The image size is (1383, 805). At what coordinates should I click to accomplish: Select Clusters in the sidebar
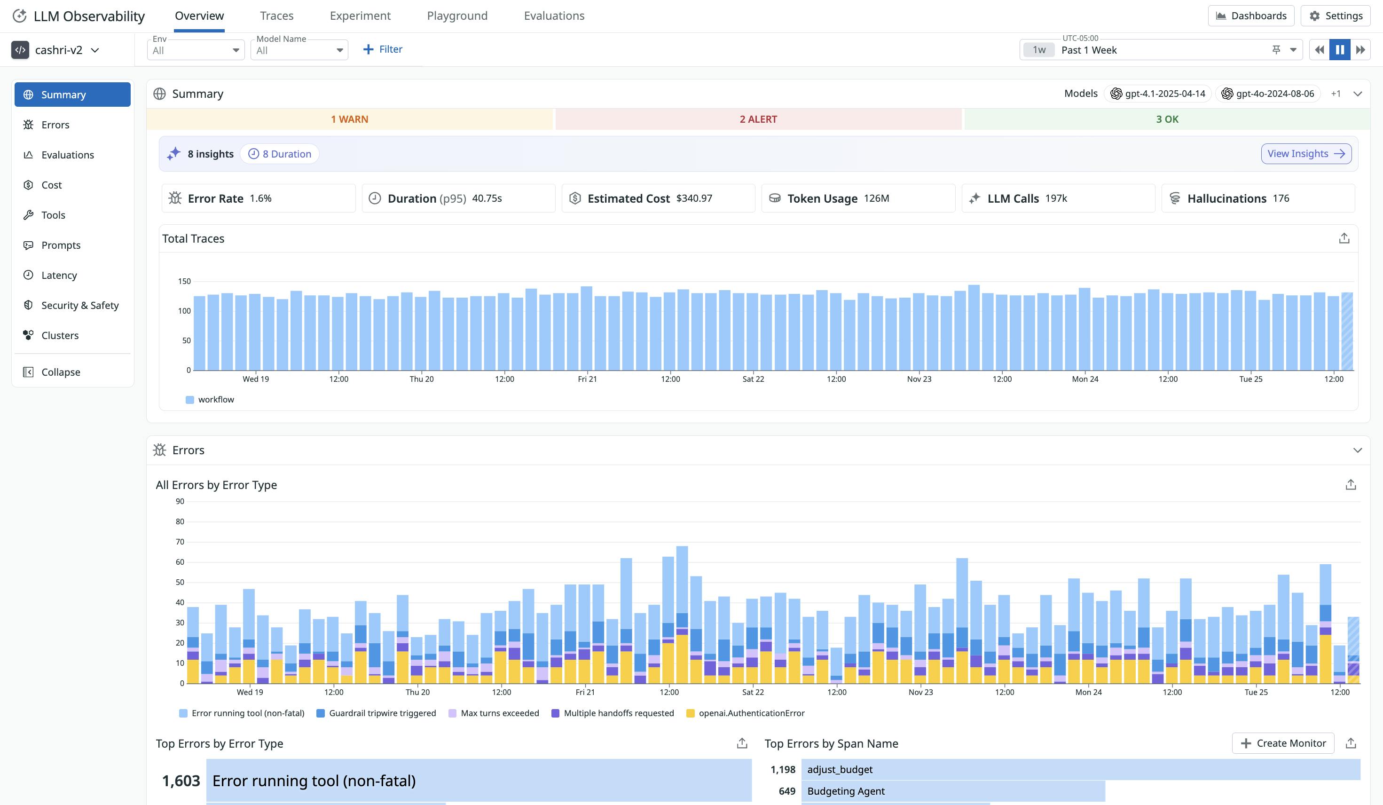(59, 335)
